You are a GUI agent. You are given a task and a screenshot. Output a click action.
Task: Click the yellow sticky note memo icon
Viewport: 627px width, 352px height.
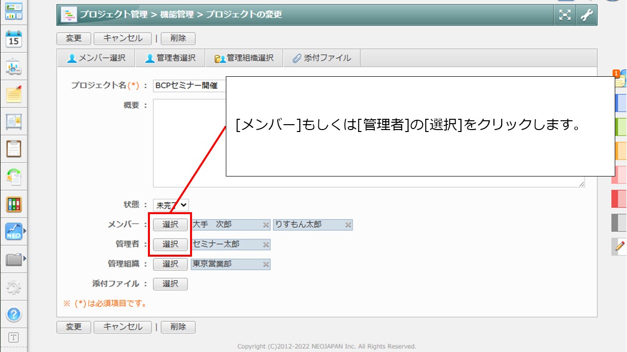pos(14,93)
